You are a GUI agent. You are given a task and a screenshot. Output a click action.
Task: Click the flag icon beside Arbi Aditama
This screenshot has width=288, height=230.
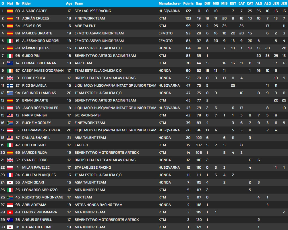[10, 205]
